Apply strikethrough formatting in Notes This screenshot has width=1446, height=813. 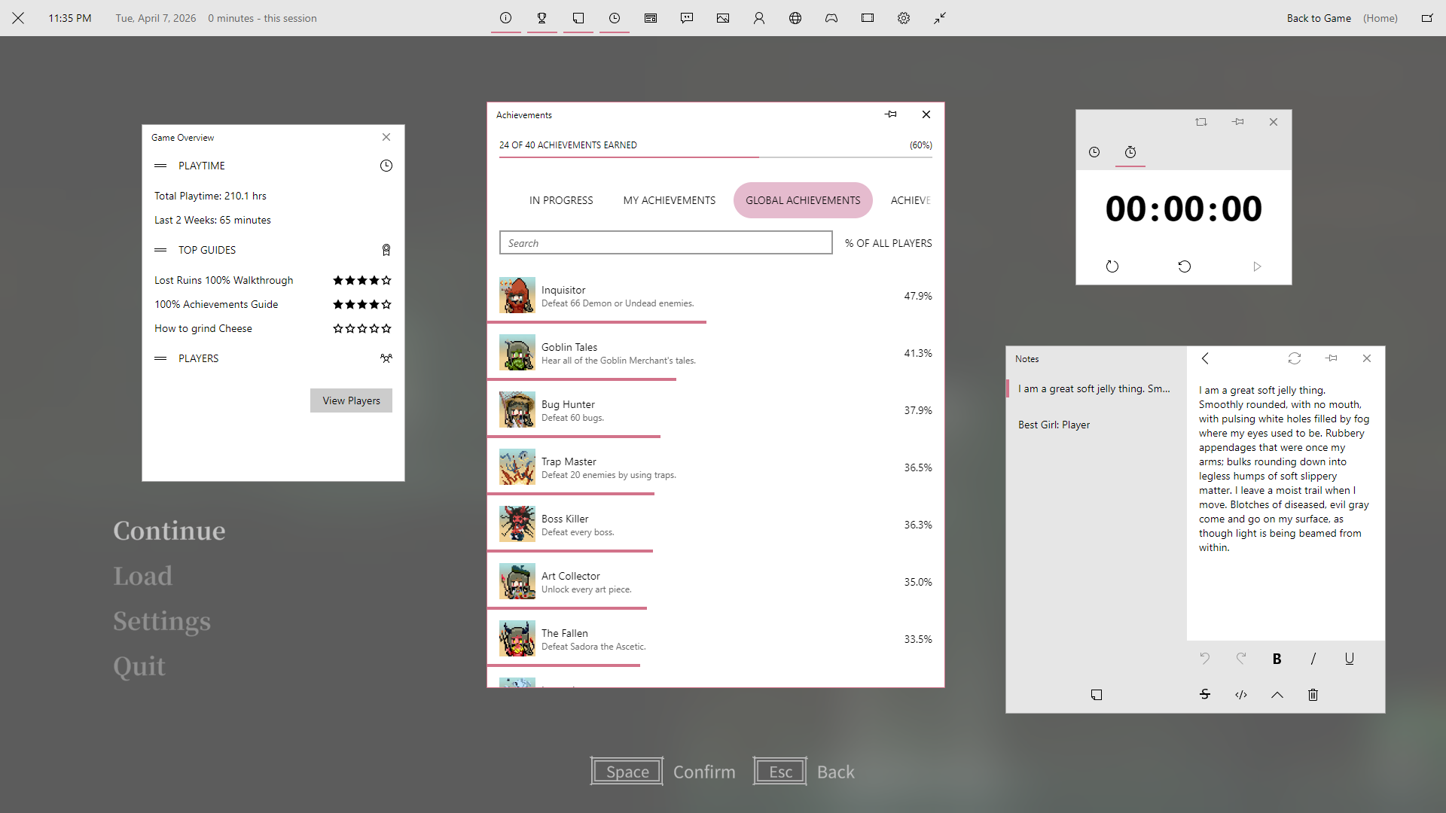pyautogui.click(x=1204, y=695)
